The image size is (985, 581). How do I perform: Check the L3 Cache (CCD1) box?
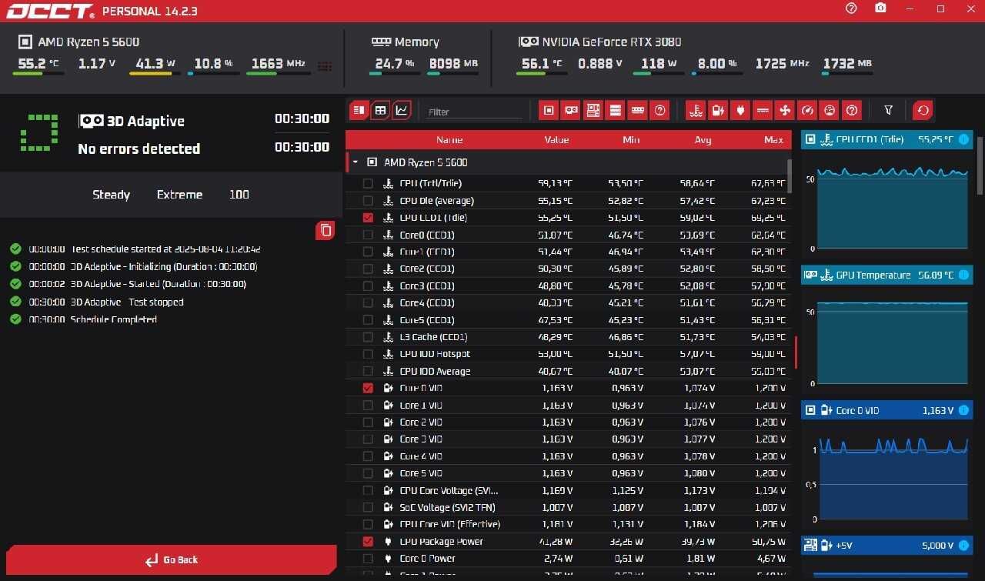(368, 337)
